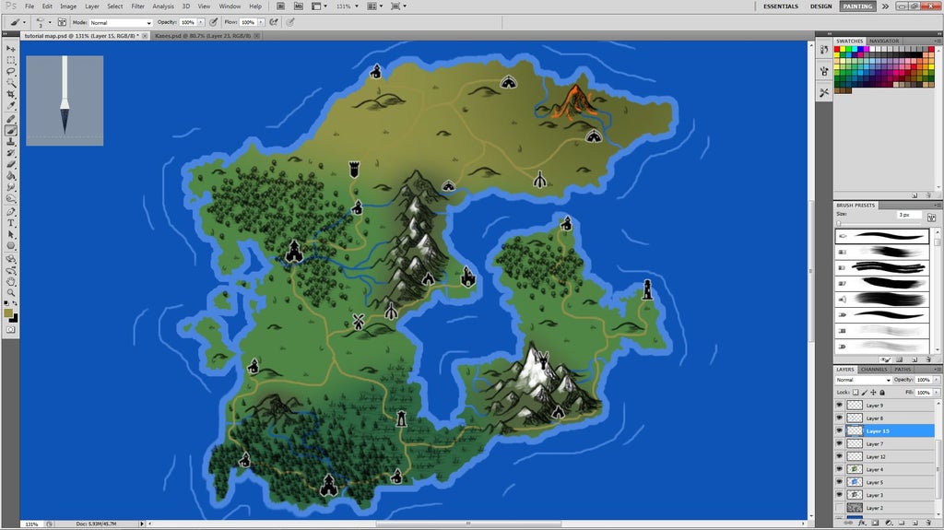The width and height of the screenshot is (944, 530).
Task: Create a new layer
Action: [x=914, y=524]
